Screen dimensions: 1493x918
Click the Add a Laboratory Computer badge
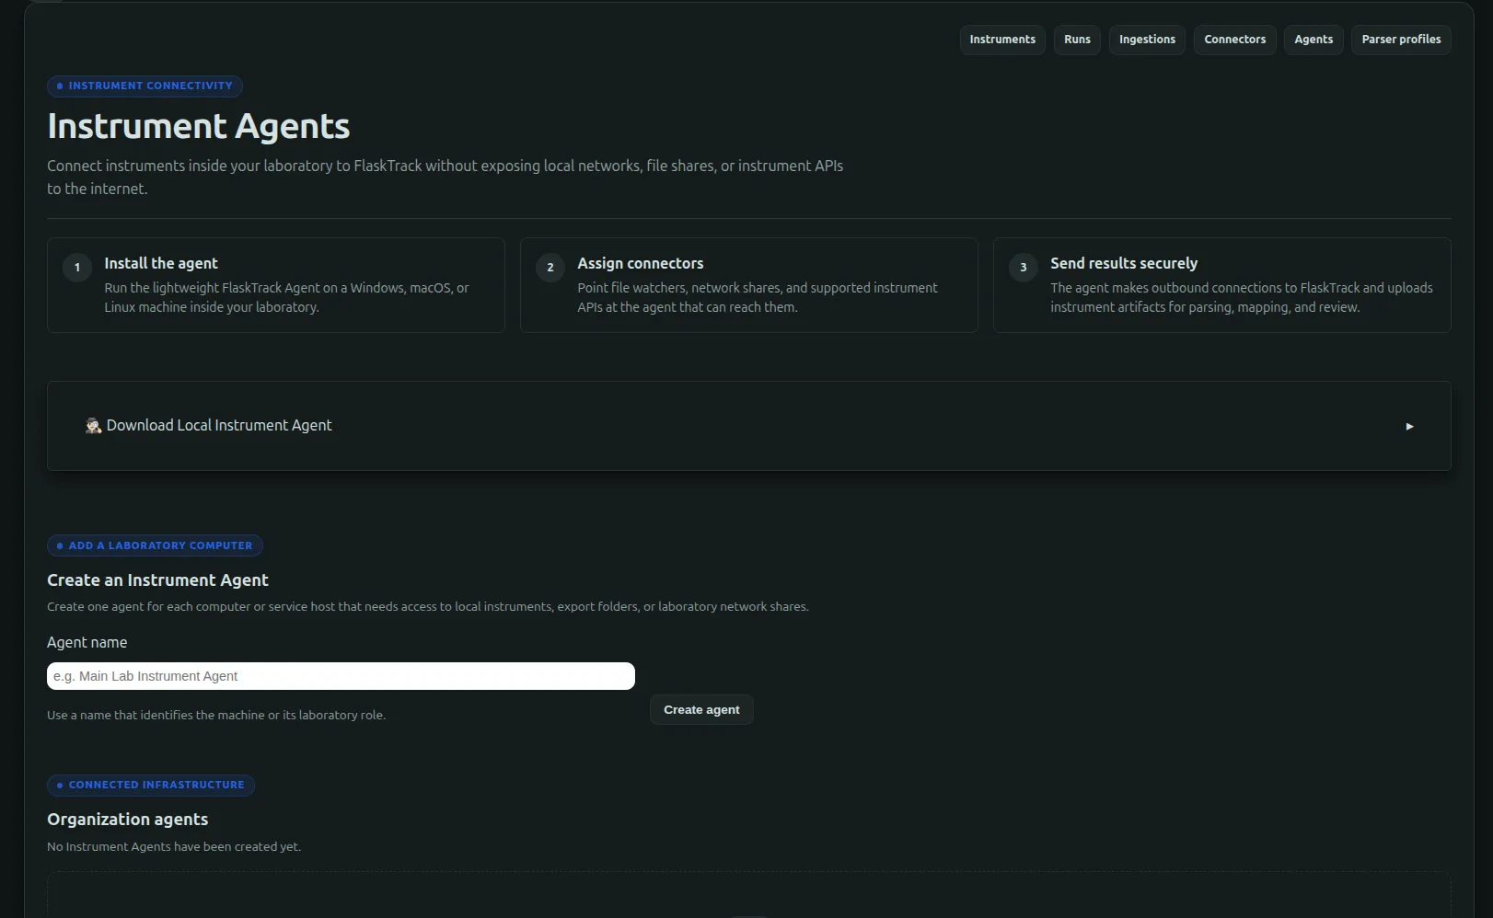pyautogui.click(x=155, y=545)
